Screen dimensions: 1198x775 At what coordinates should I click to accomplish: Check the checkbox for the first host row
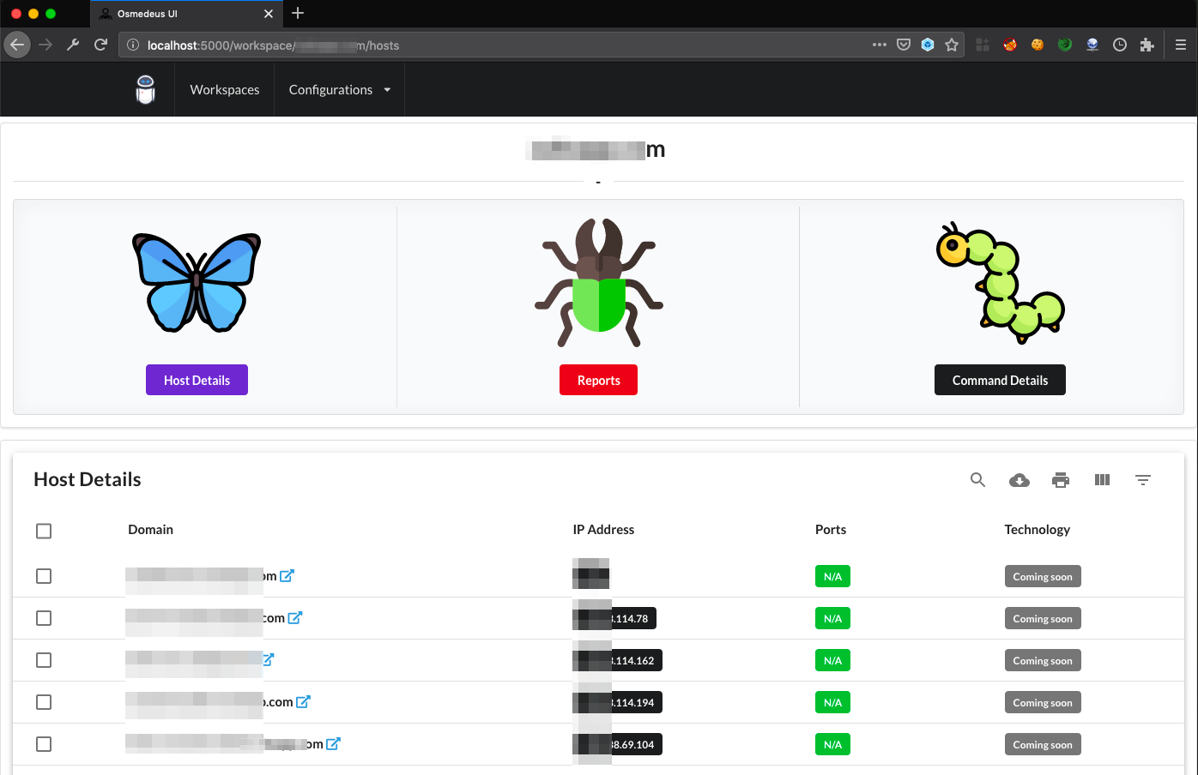44,576
